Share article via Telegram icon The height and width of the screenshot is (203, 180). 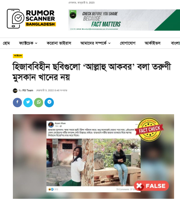49,102
